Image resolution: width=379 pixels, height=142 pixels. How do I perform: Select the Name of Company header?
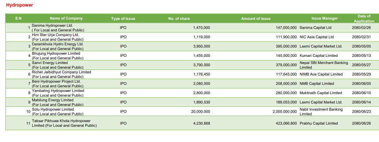pos(66,18)
